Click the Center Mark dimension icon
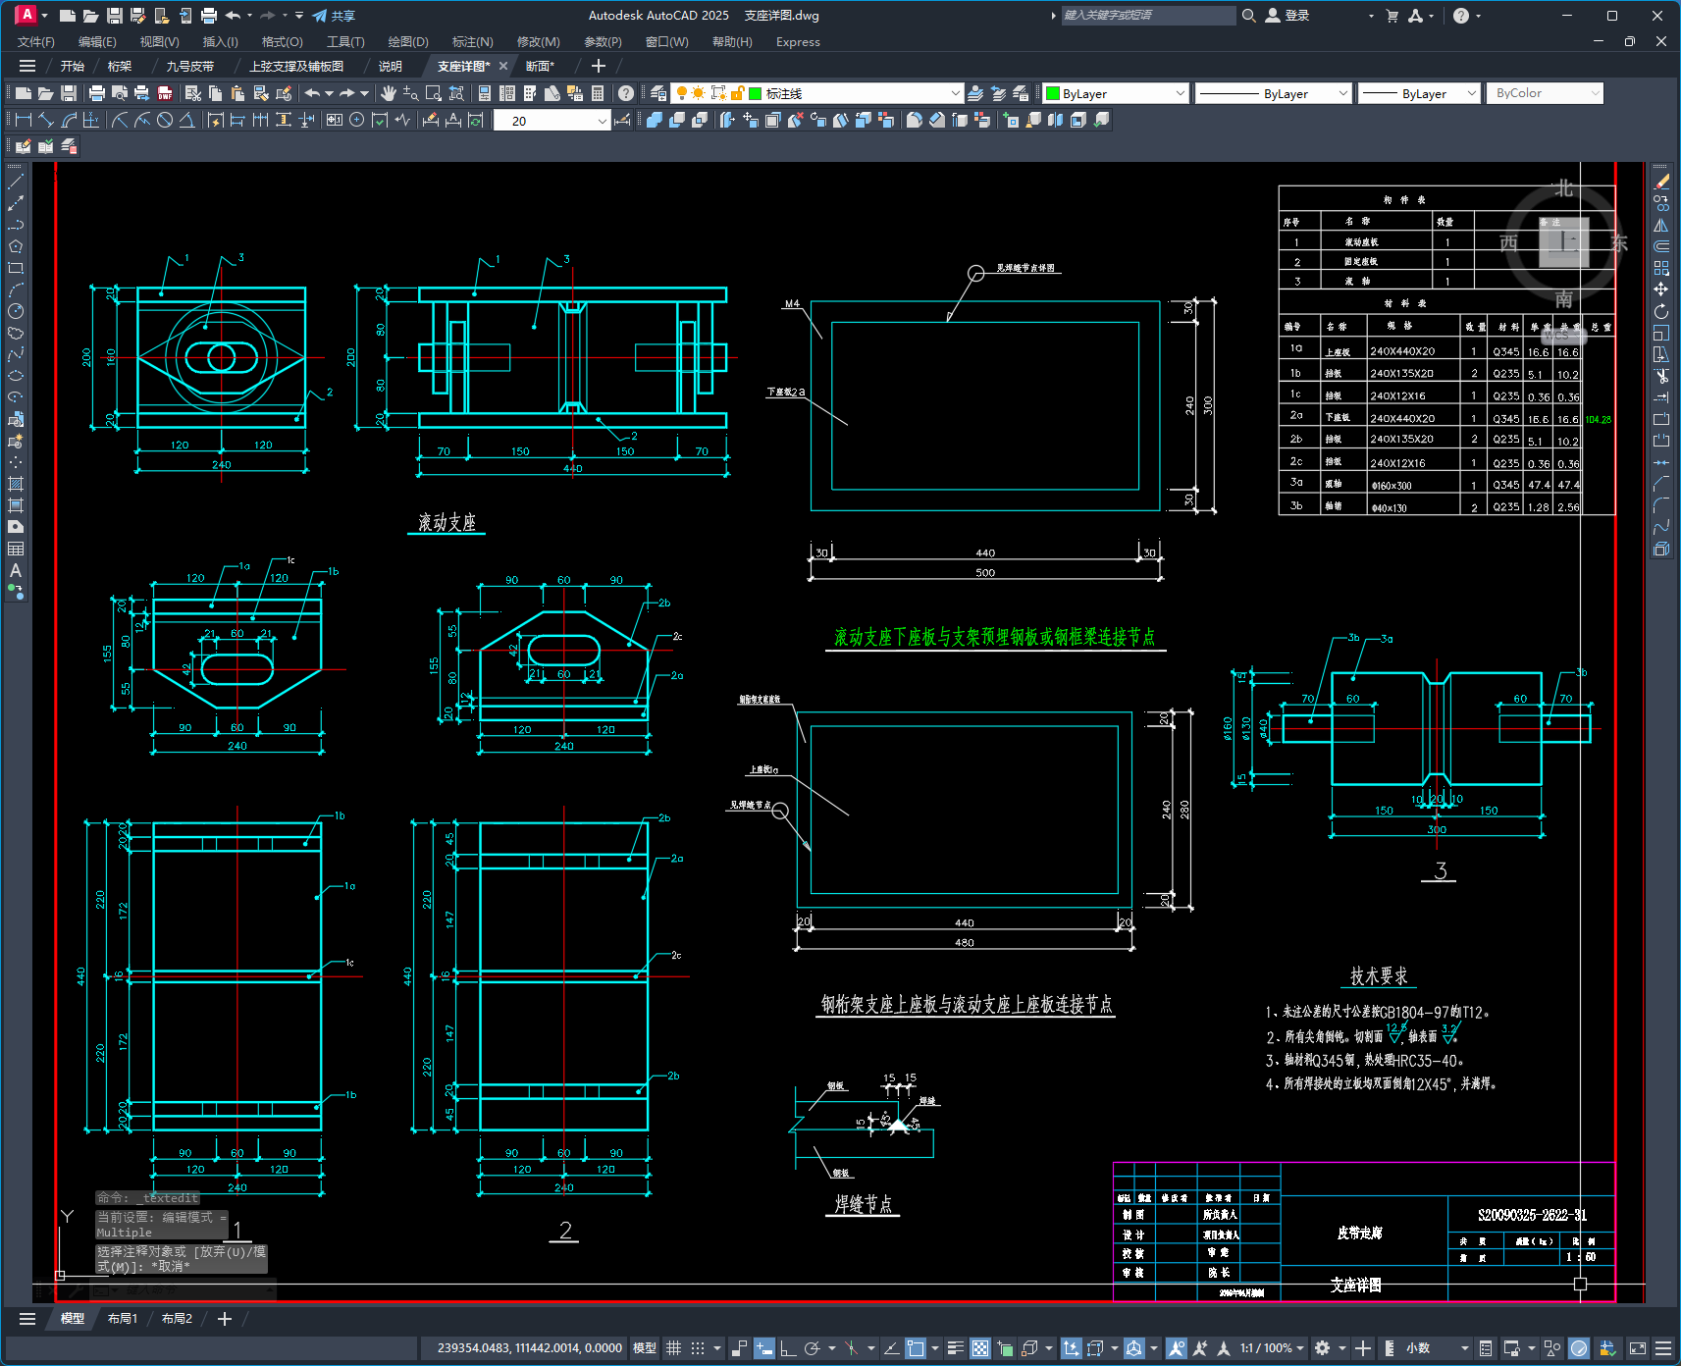This screenshot has width=1681, height=1366. [357, 120]
